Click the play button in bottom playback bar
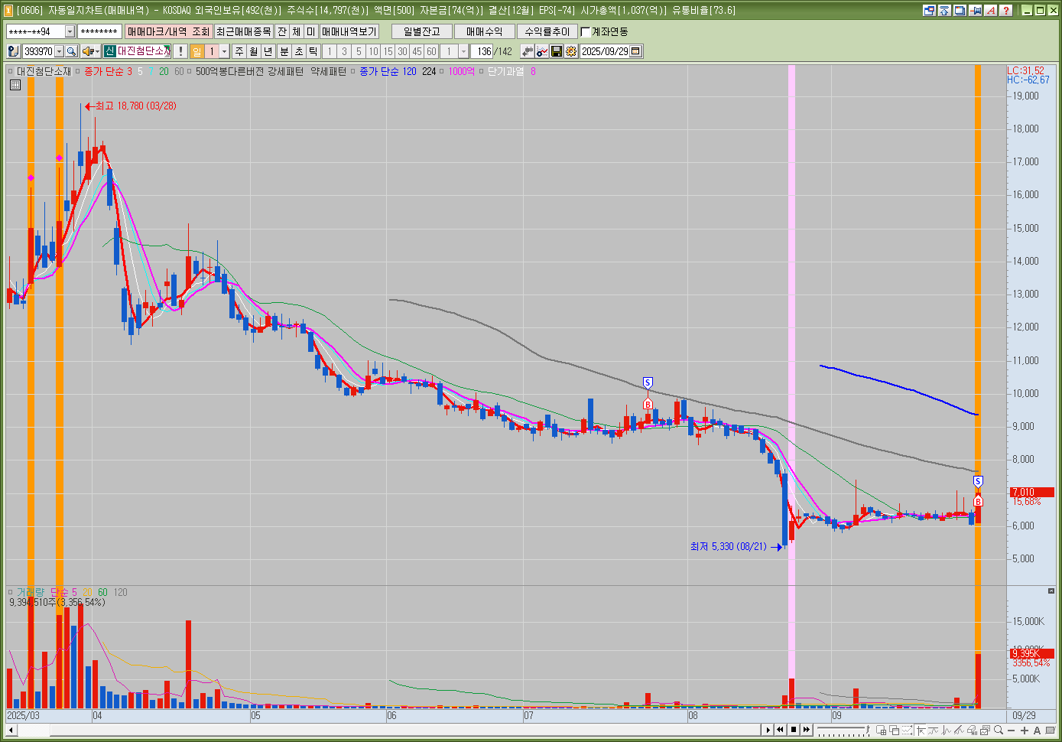Image resolution: width=1062 pixels, height=742 pixels. pos(768,730)
